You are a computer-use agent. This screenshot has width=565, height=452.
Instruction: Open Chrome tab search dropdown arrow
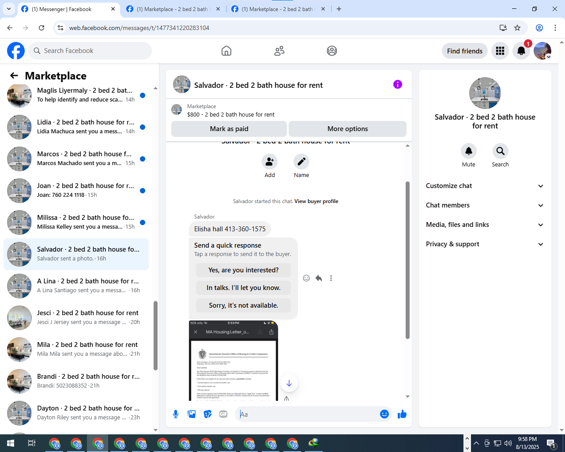pos(9,9)
